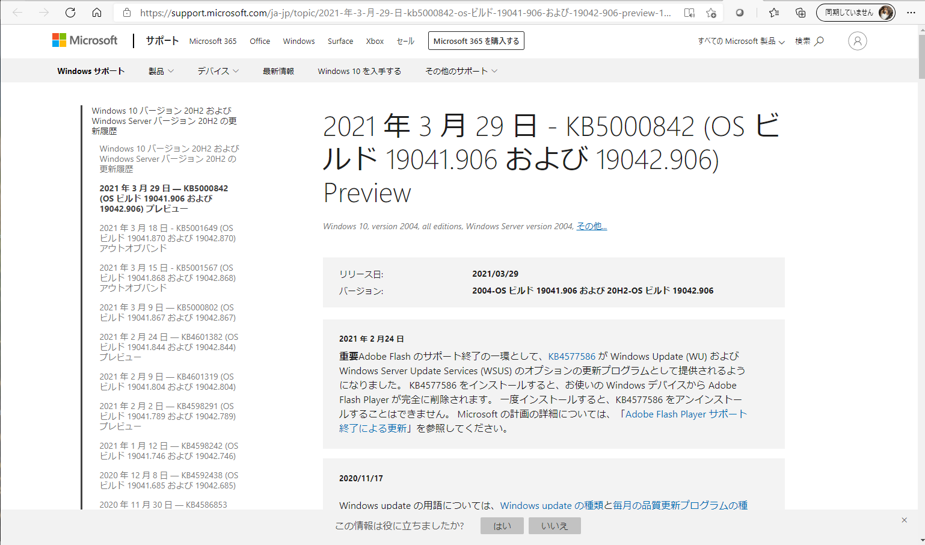
Task: Expand すべての Microsoft 製品 dropdown
Action: point(741,41)
